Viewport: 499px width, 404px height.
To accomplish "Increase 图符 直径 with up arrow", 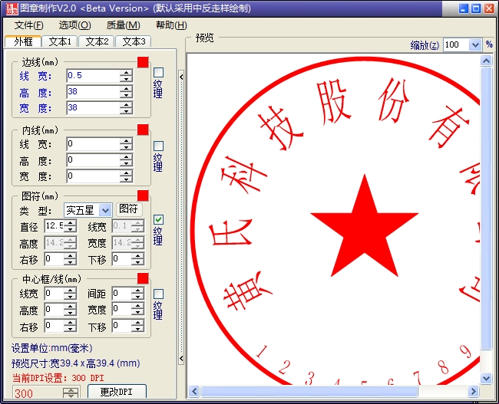I will (70, 223).
